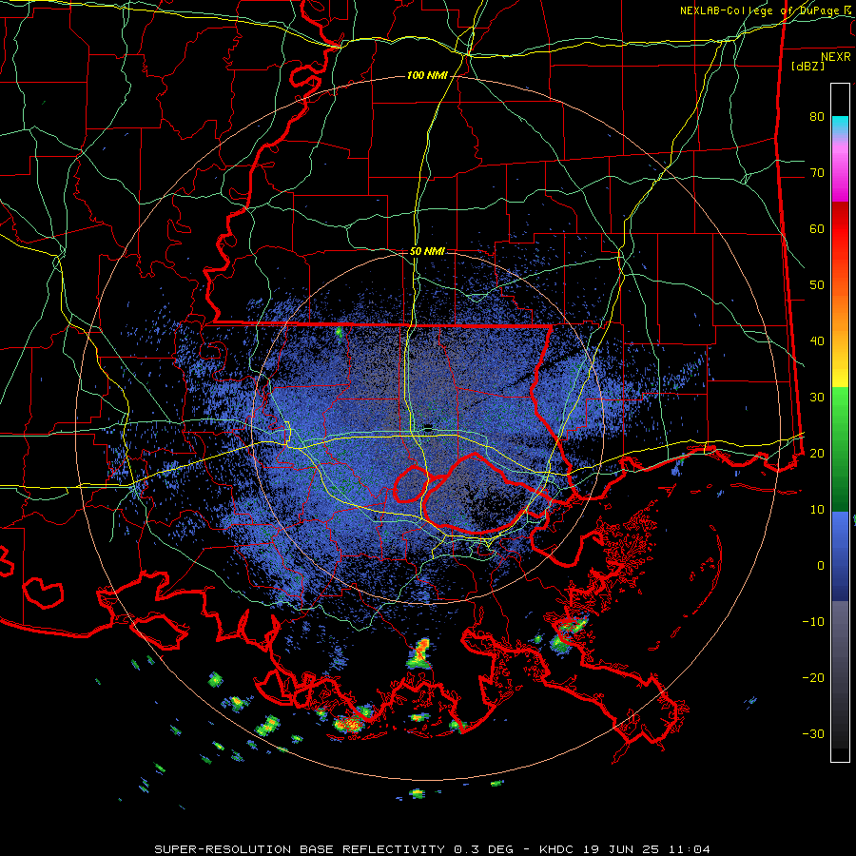
Task: Click the 10 value on the dBZ scale
Action: click(x=817, y=510)
